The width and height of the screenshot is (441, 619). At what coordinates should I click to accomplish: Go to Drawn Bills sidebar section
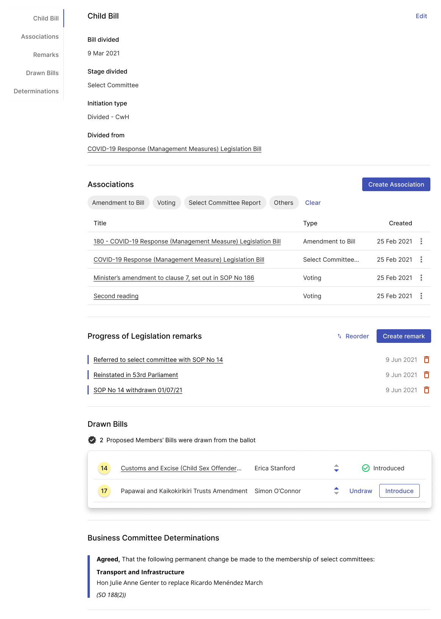point(42,73)
